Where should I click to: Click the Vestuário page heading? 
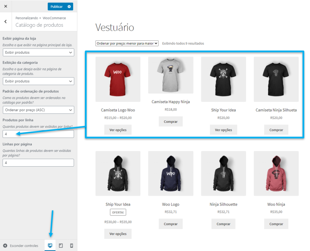(115, 27)
